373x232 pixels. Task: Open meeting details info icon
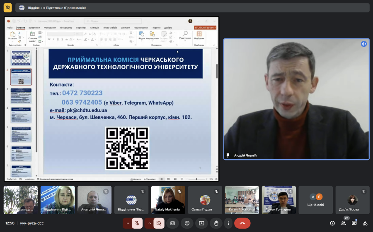tap(332, 223)
